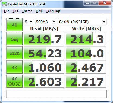Expand the 500MB test size dropdown
This screenshot has width=113, height=103.
point(46,22)
